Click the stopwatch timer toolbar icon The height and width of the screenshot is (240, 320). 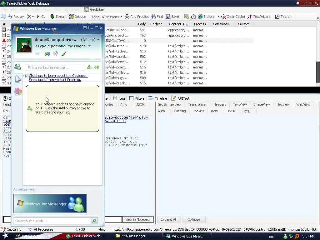[x=193, y=17]
